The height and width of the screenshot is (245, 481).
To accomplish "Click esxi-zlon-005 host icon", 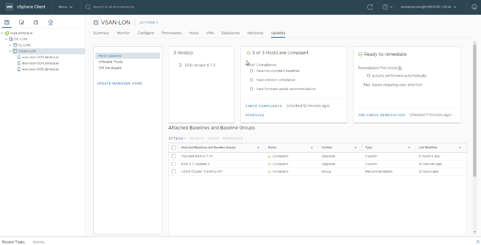I will (x=19, y=69).
